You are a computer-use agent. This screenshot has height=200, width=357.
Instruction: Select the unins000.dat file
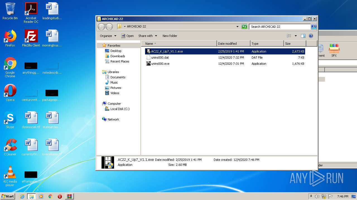pyautogui.click(x=225, y=57)
